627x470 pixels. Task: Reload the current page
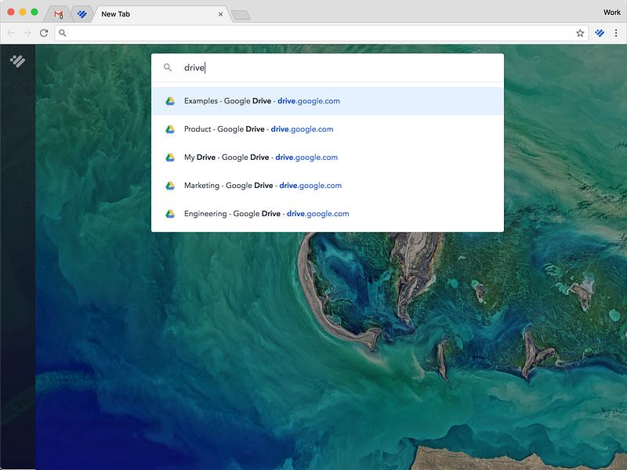point(44,33)
